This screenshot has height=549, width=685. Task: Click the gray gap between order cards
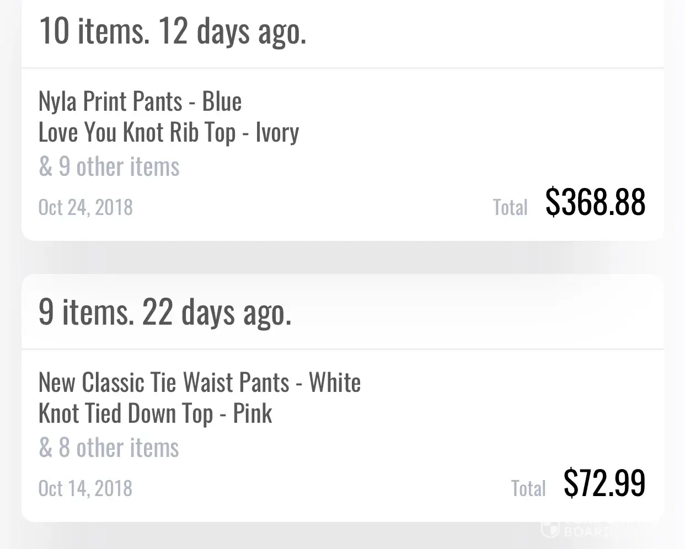342,257
